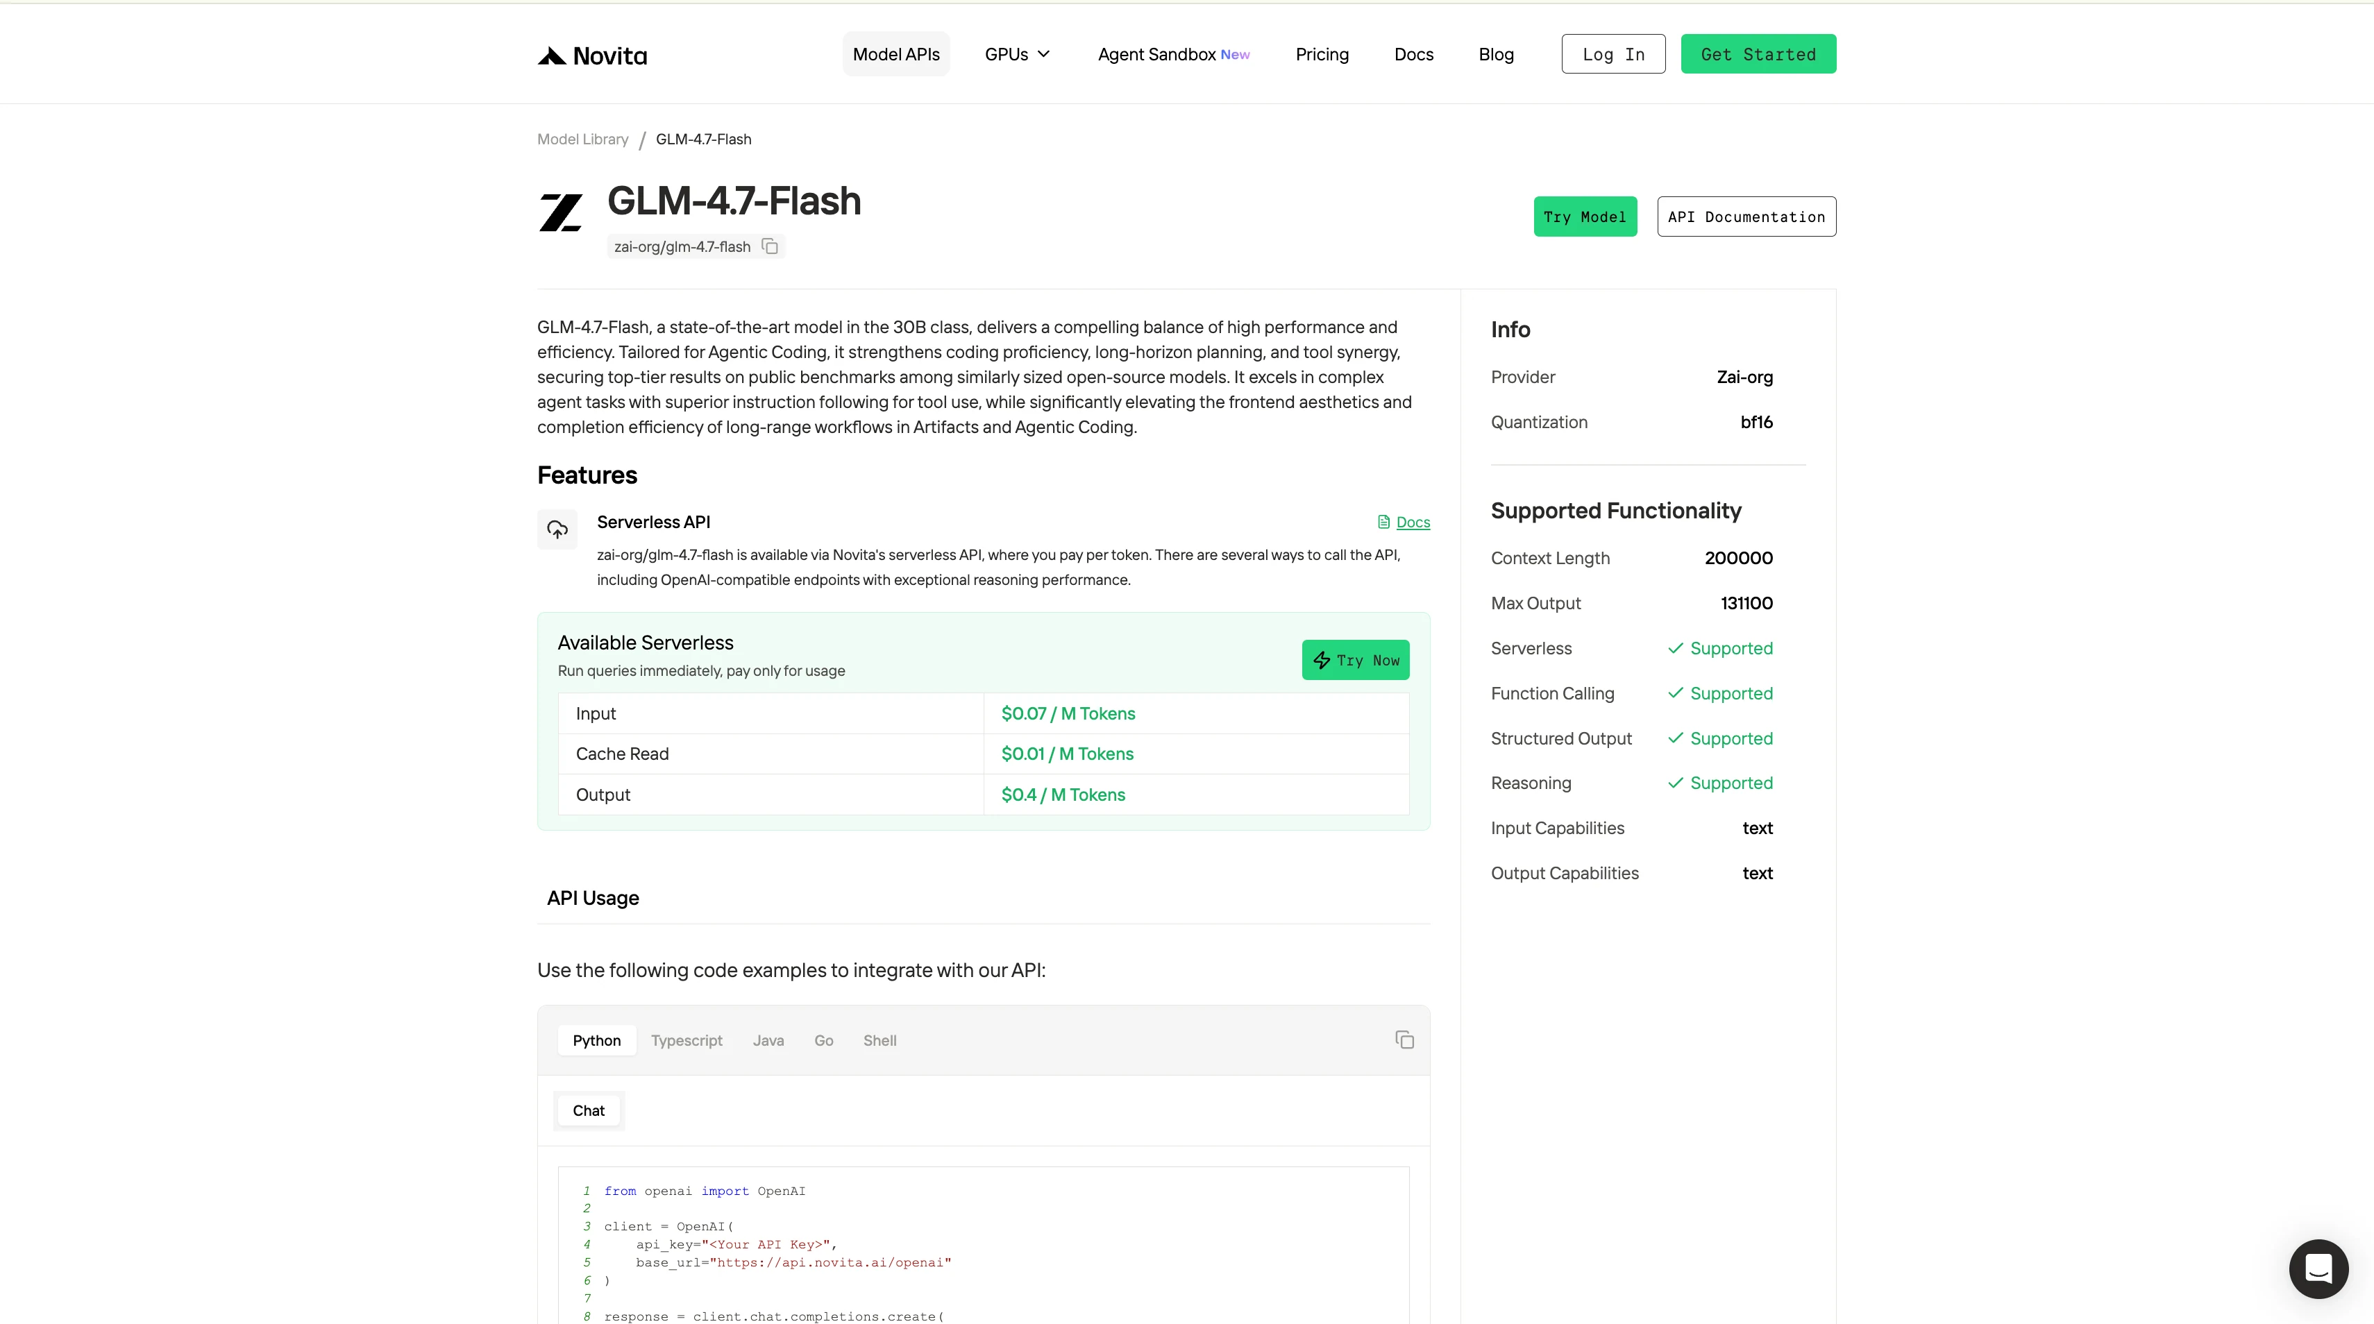Click the Context Length value 200000

tap(1738, 557)
